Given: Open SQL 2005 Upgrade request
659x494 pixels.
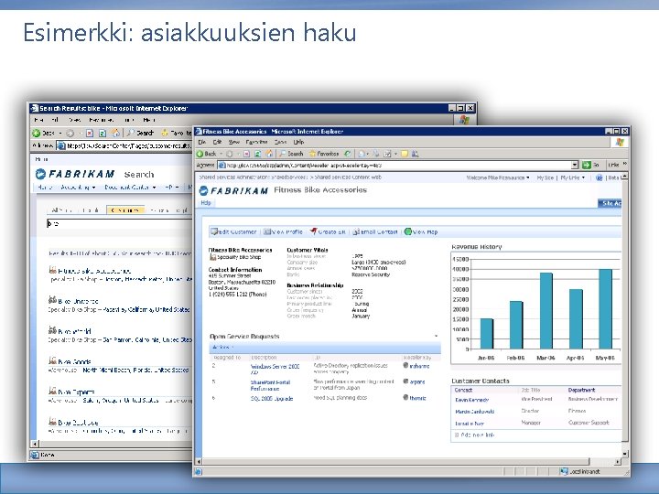Looking at the screenshot, I should pyautogui.click(x=272, y=398).
